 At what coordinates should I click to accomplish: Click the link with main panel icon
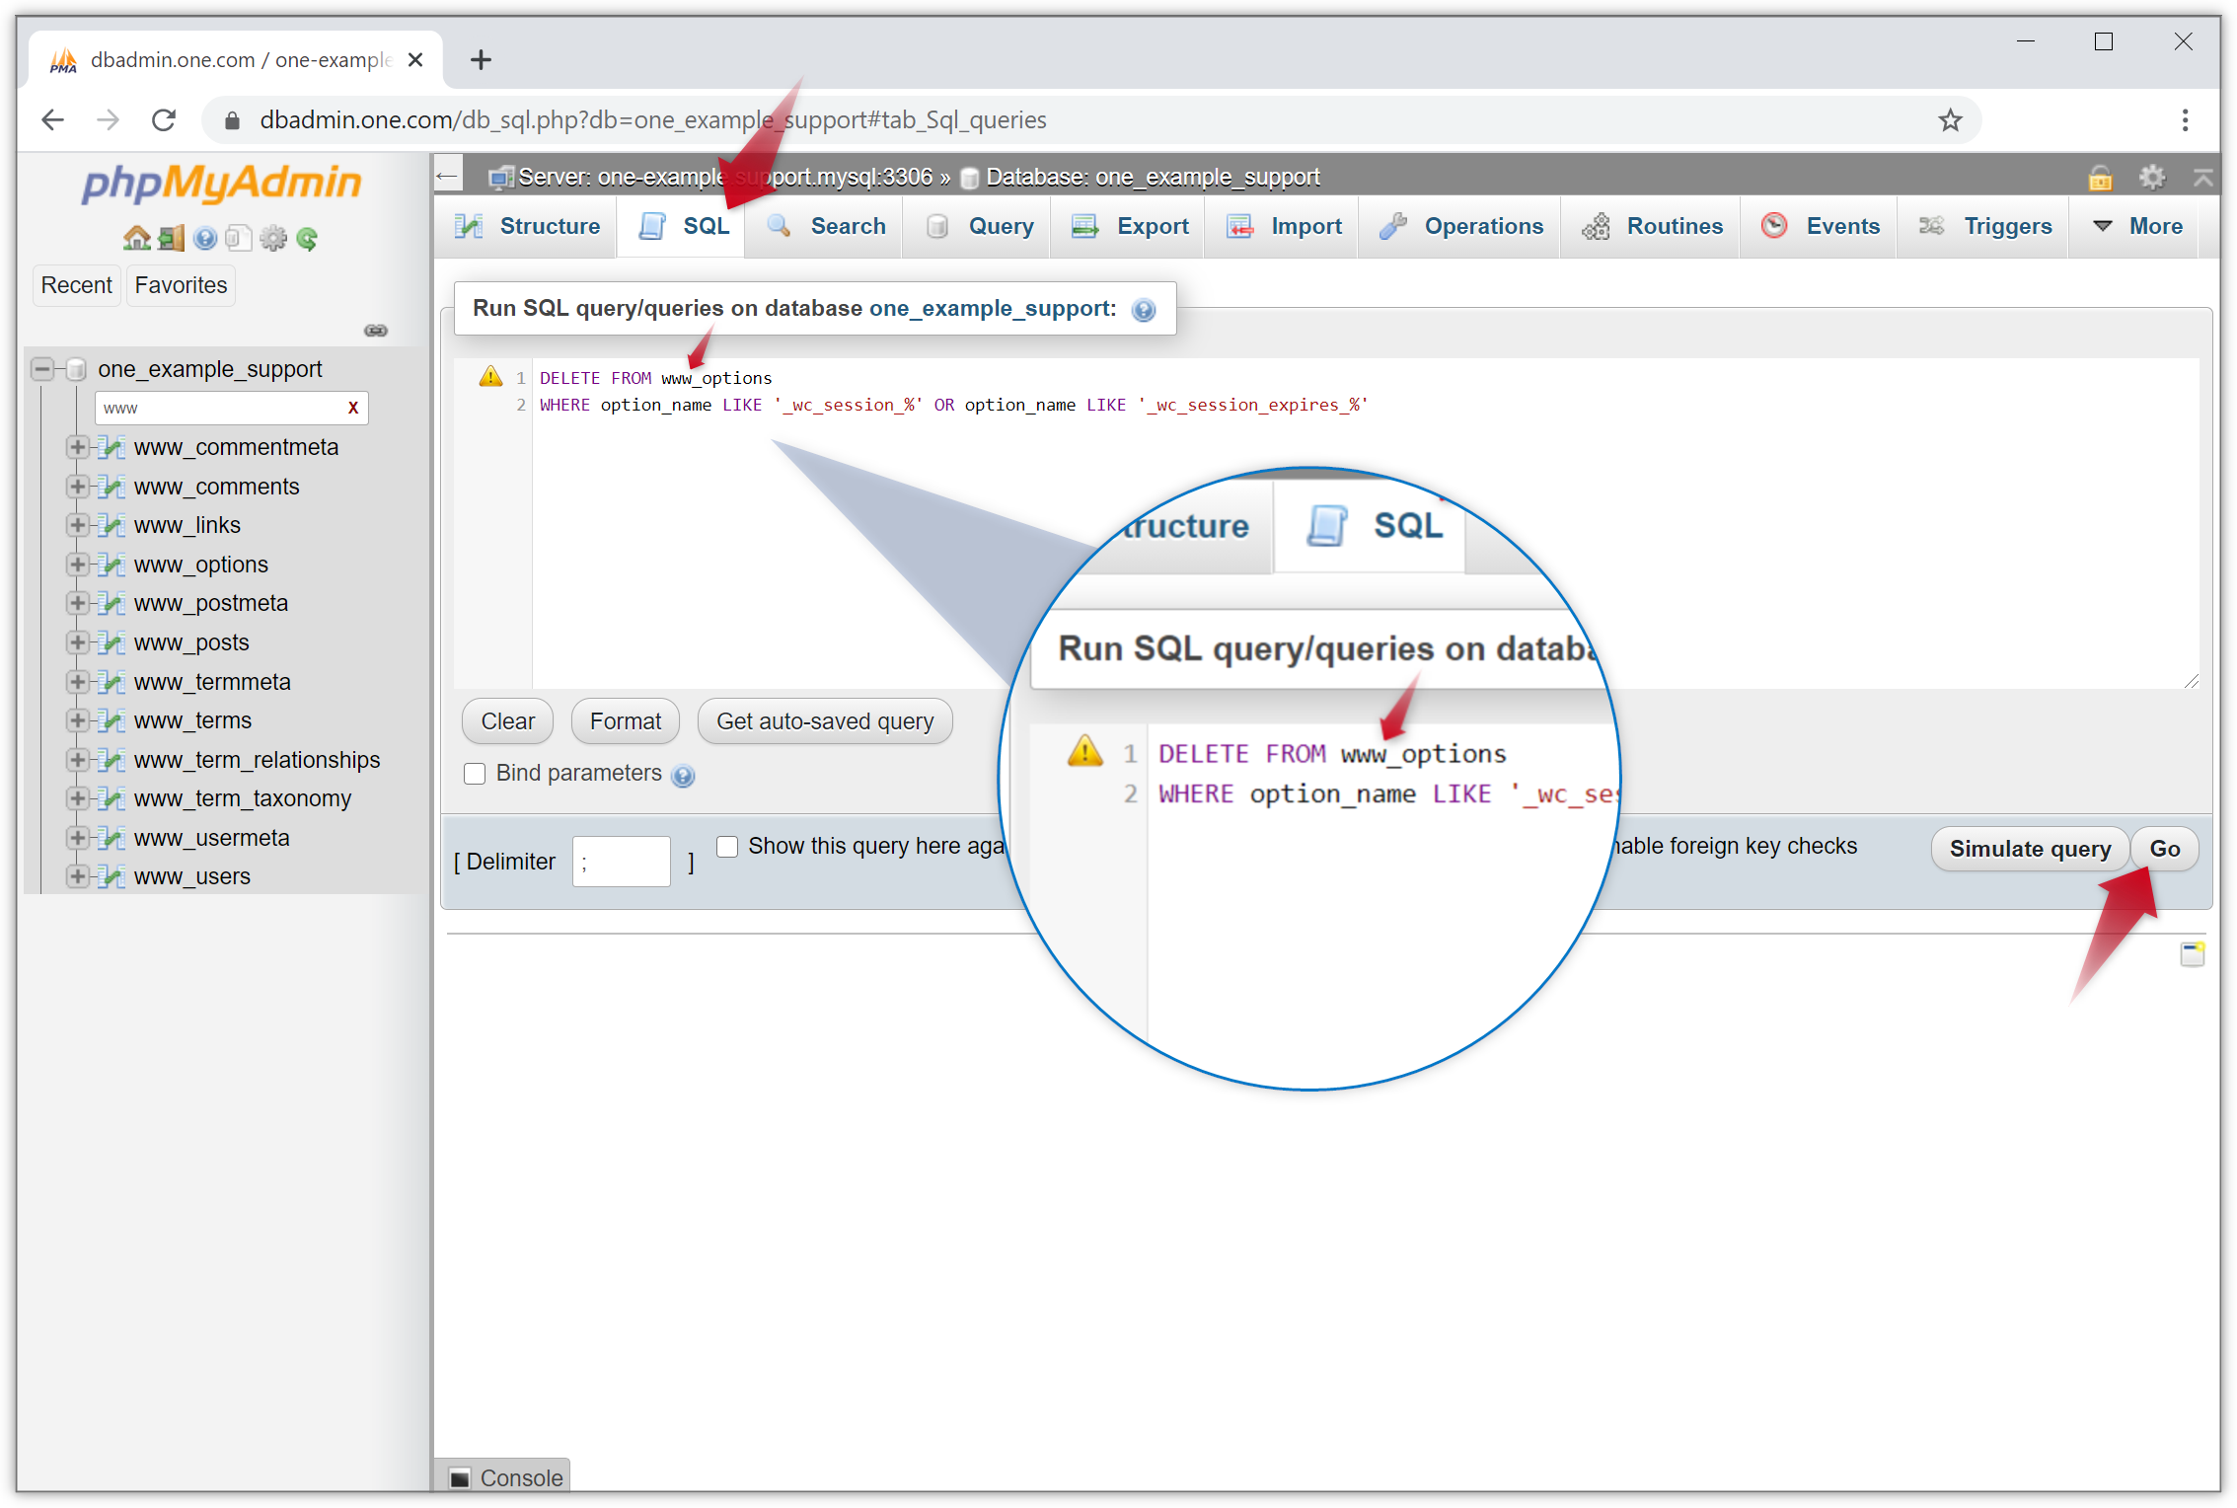pyautogui.click(x=376, y=331)
